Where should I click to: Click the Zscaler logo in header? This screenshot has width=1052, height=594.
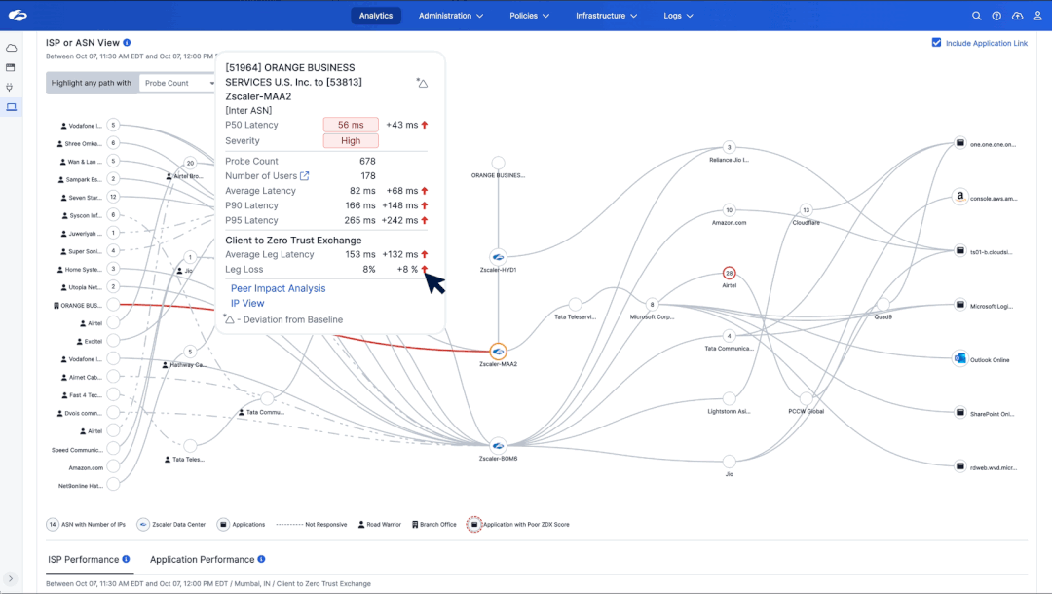point(18,16)
